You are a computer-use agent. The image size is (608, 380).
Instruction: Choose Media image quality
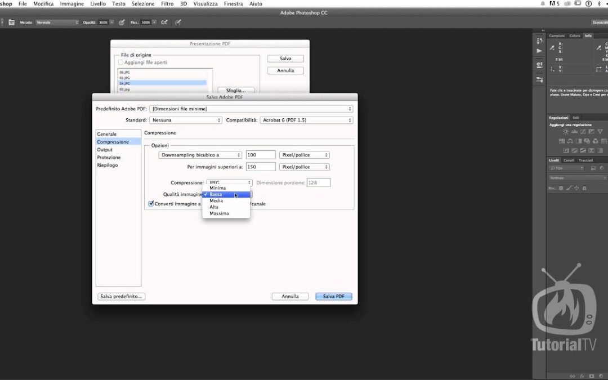tap(226, 201)
